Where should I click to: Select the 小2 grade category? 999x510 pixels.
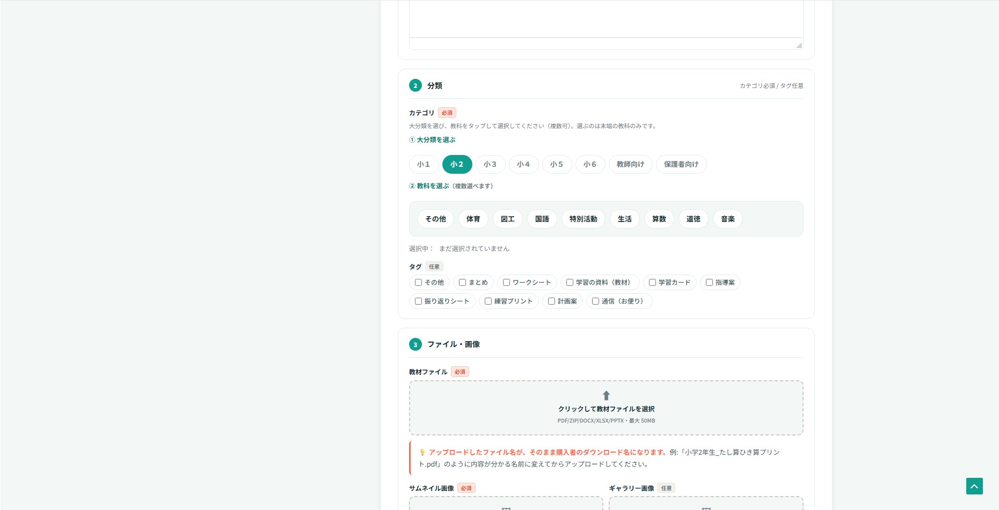click(x=457, y=164)
